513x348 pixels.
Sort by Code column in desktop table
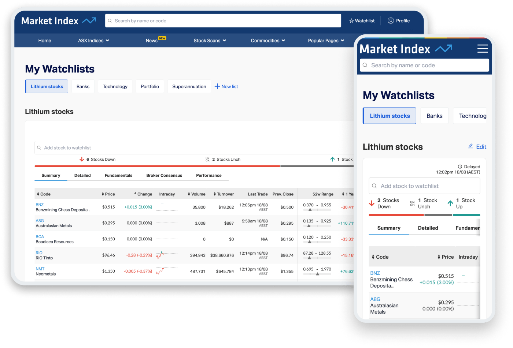(x=44, y=194)
